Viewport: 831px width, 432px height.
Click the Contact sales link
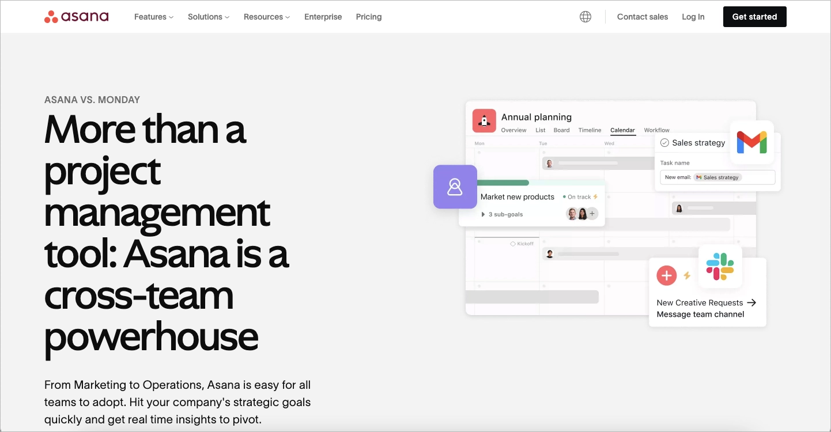pos(642,17)
